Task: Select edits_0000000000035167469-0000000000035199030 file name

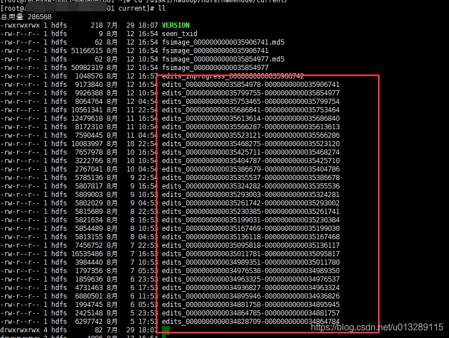Action: (251, 229)
